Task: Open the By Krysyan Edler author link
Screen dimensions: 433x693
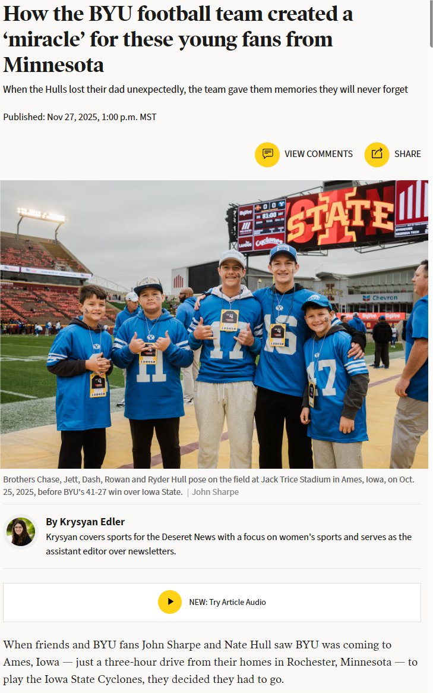Action: point(85,522)
